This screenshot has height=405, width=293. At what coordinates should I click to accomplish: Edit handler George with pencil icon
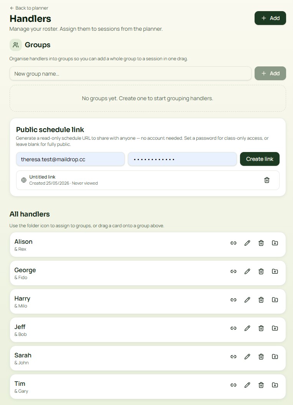pos(247,271)
